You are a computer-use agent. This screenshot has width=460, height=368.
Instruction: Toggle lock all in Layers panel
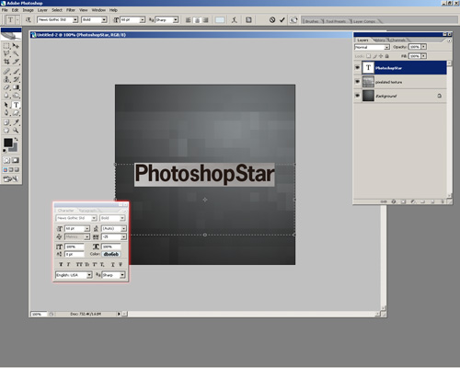click(387, 56)
